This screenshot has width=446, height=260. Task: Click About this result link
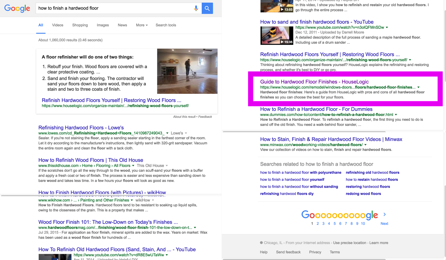184,117
